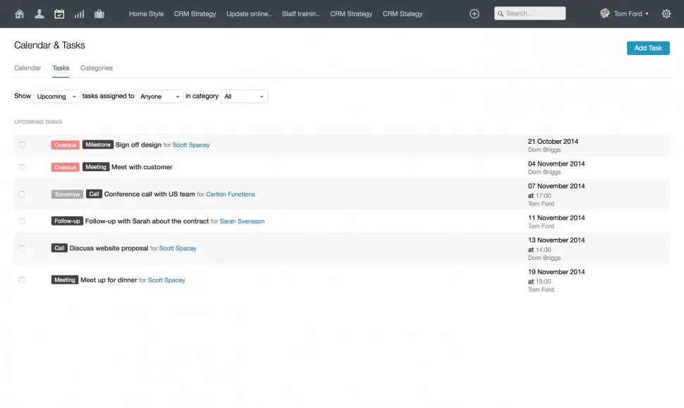
Task: Click the plus circle add icon
Action: [474, 13]
